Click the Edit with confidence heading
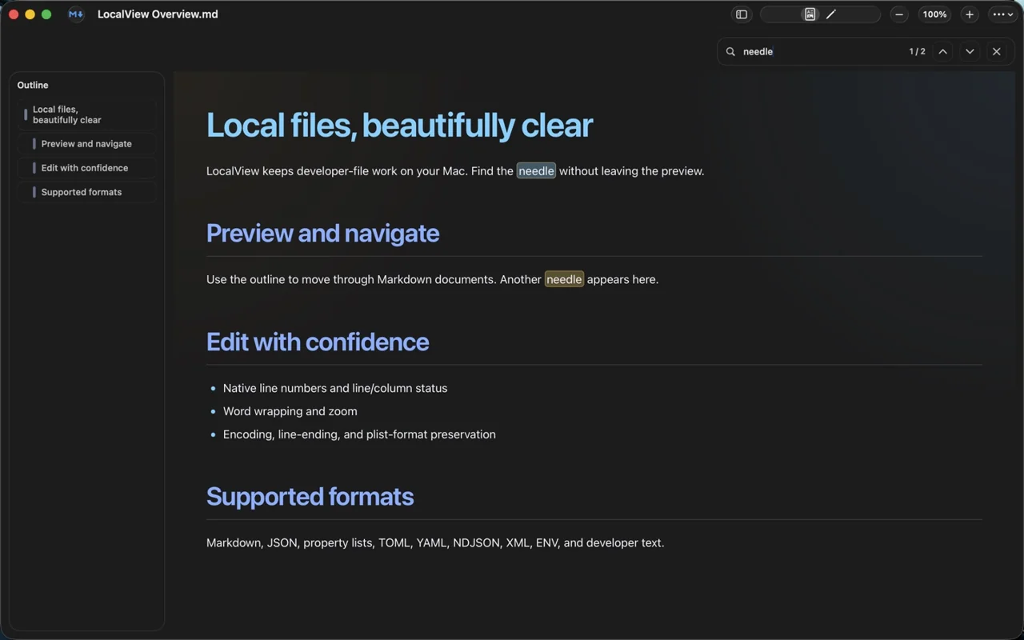The image size is (1024, 640). (318, 342)
